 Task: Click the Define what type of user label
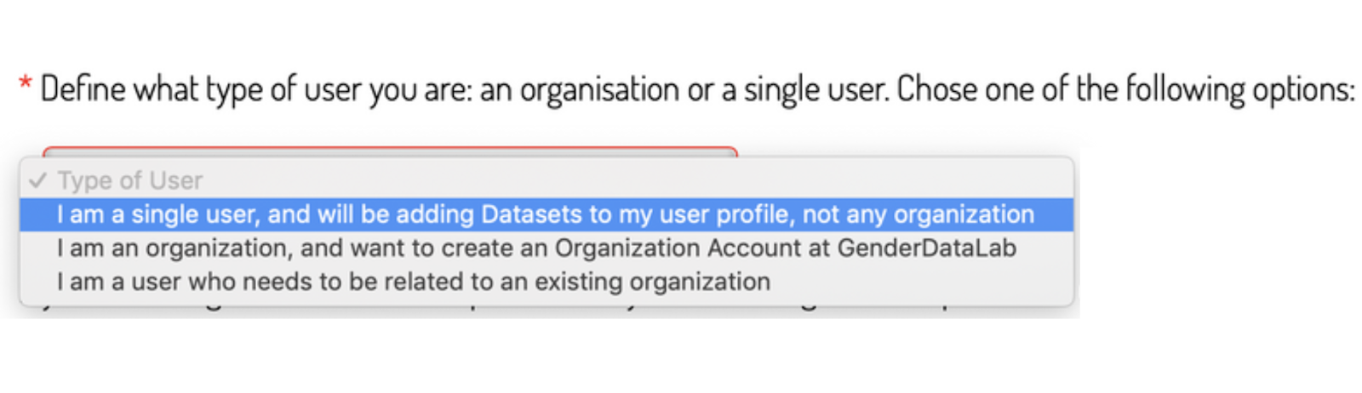click(255, 89)
